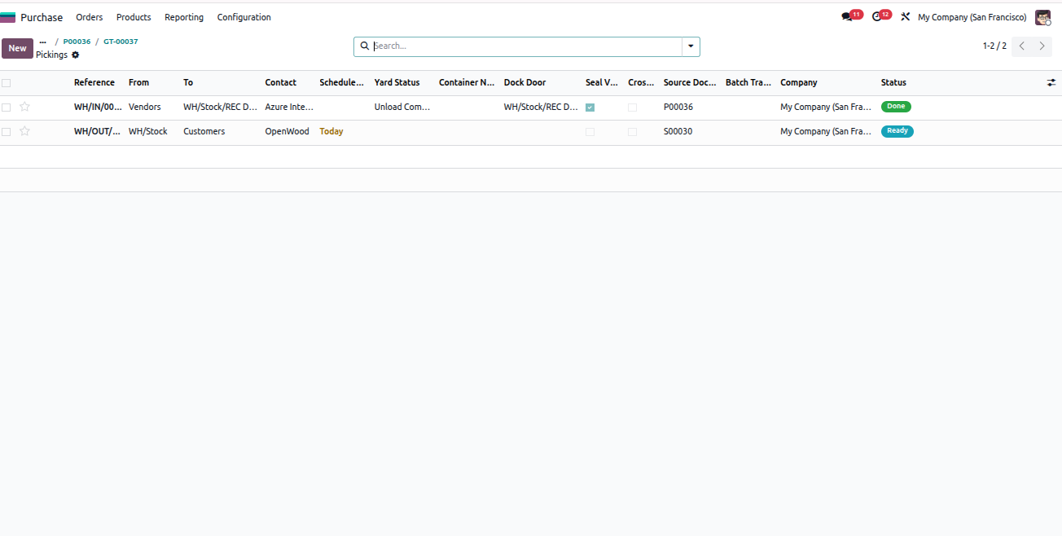Screen dimensions: 1062x536
Task: Expand the collapsed breadcrumb ellipsis
Action: coord(42,42)
